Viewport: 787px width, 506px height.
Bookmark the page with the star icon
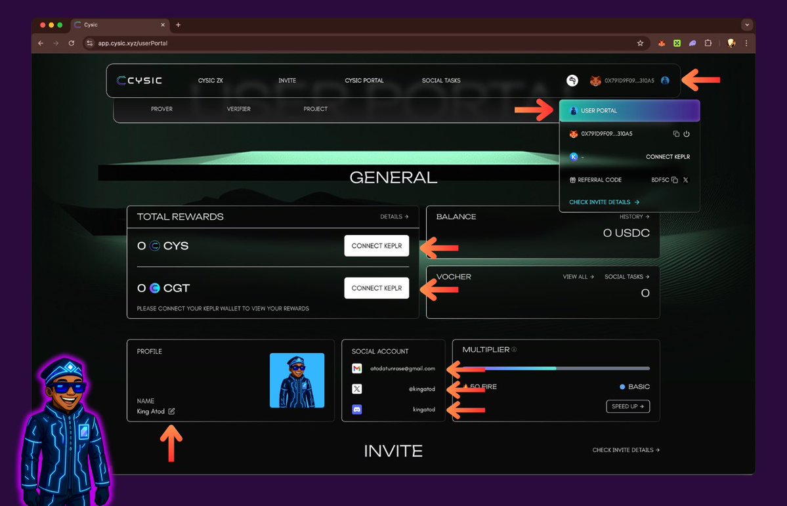[x=640, y=43]
